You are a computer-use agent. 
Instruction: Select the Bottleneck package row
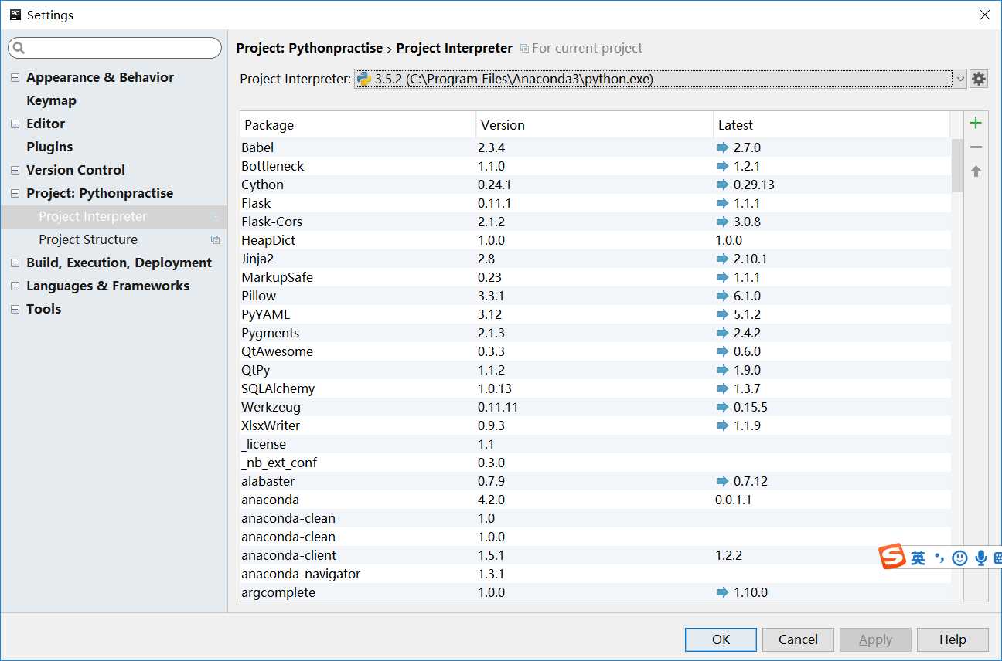595,166
